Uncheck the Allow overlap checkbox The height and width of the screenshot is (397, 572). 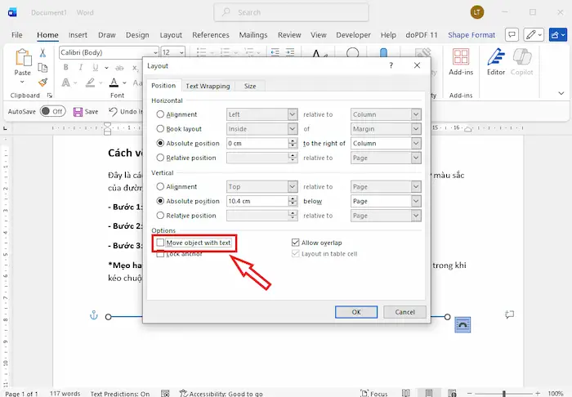[296, 243]
